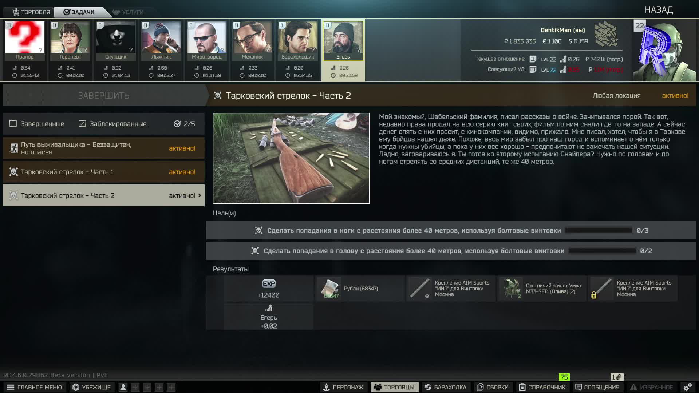
Task: Click the 0/3 leg hits progress bar
Action: pyautogui.click(x=599, y=230)
